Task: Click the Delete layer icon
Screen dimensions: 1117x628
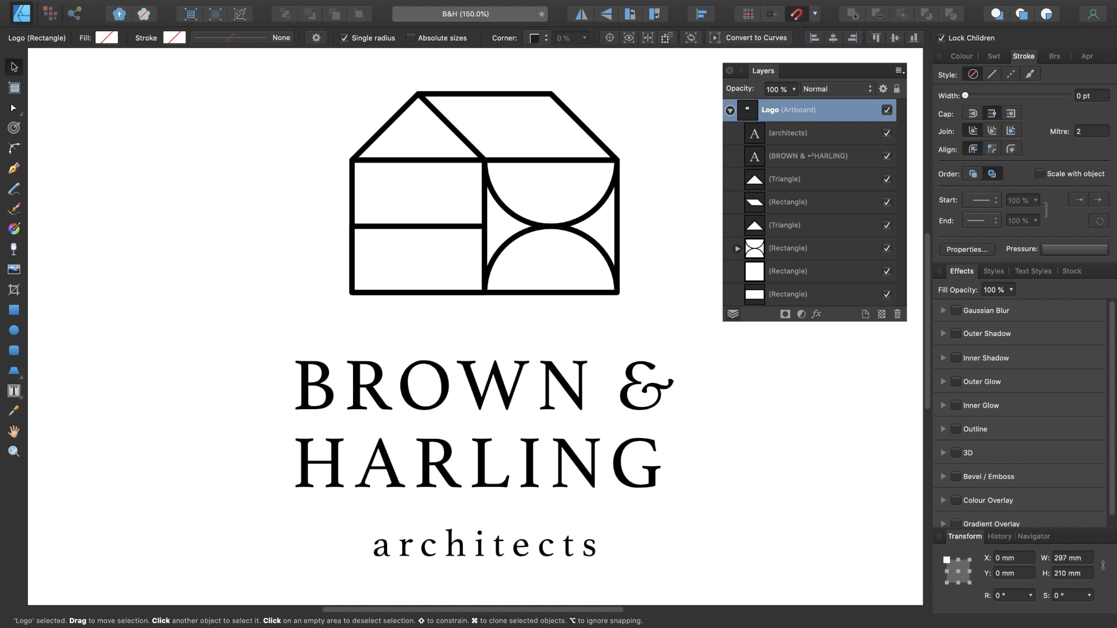Action: pos(898,314)
